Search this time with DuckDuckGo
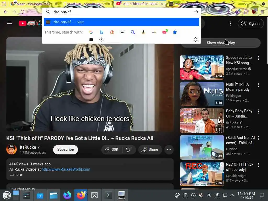Viewport: 268px width, 201px height. (x=112, y=32)
